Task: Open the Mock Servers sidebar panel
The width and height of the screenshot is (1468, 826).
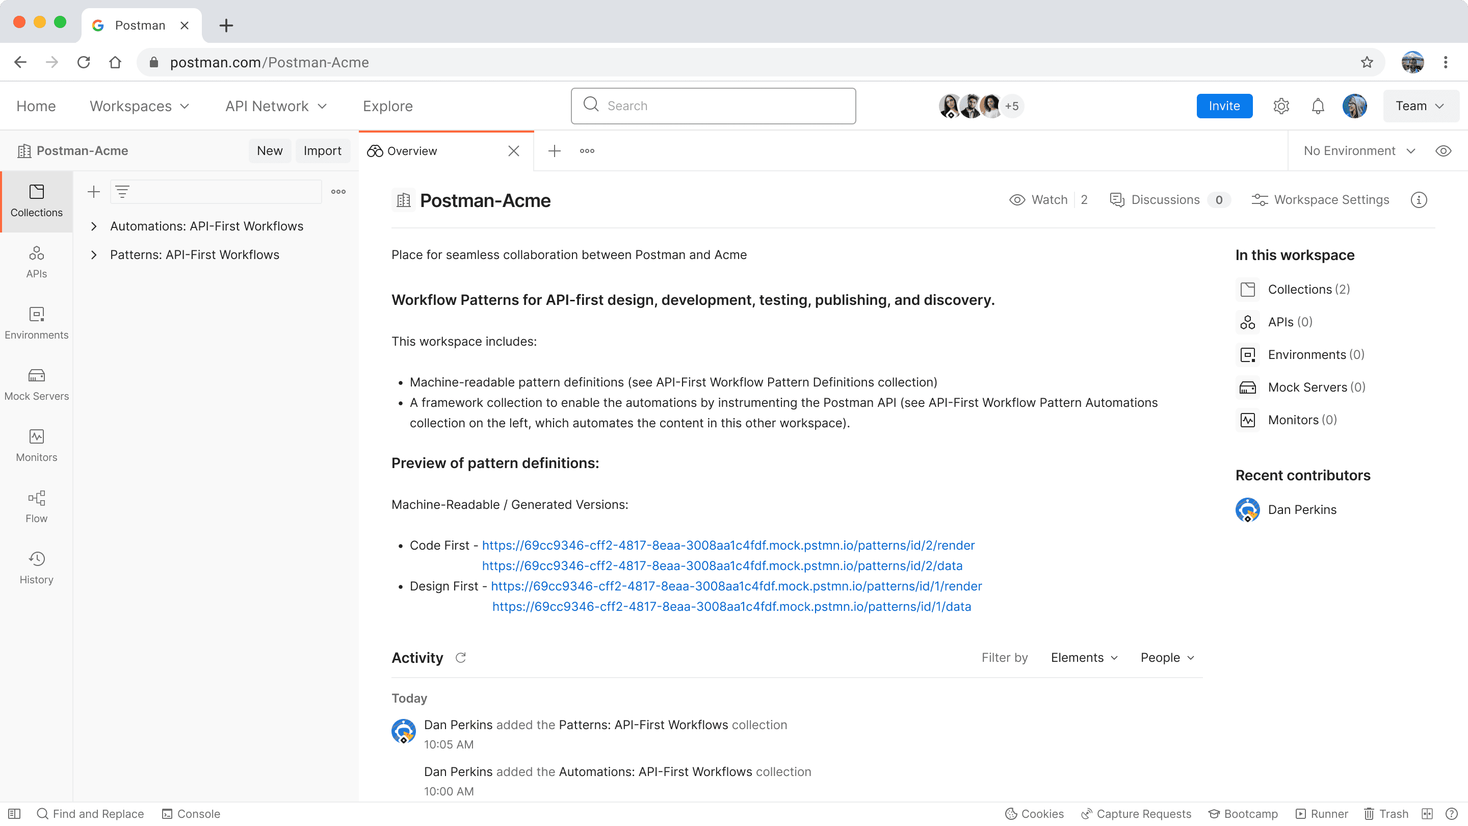Action: [x=37, y=385]
